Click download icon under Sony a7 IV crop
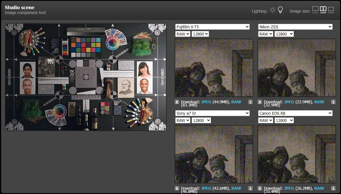Image resolution: width=341 pixels, height=194 pixels. 177,188
